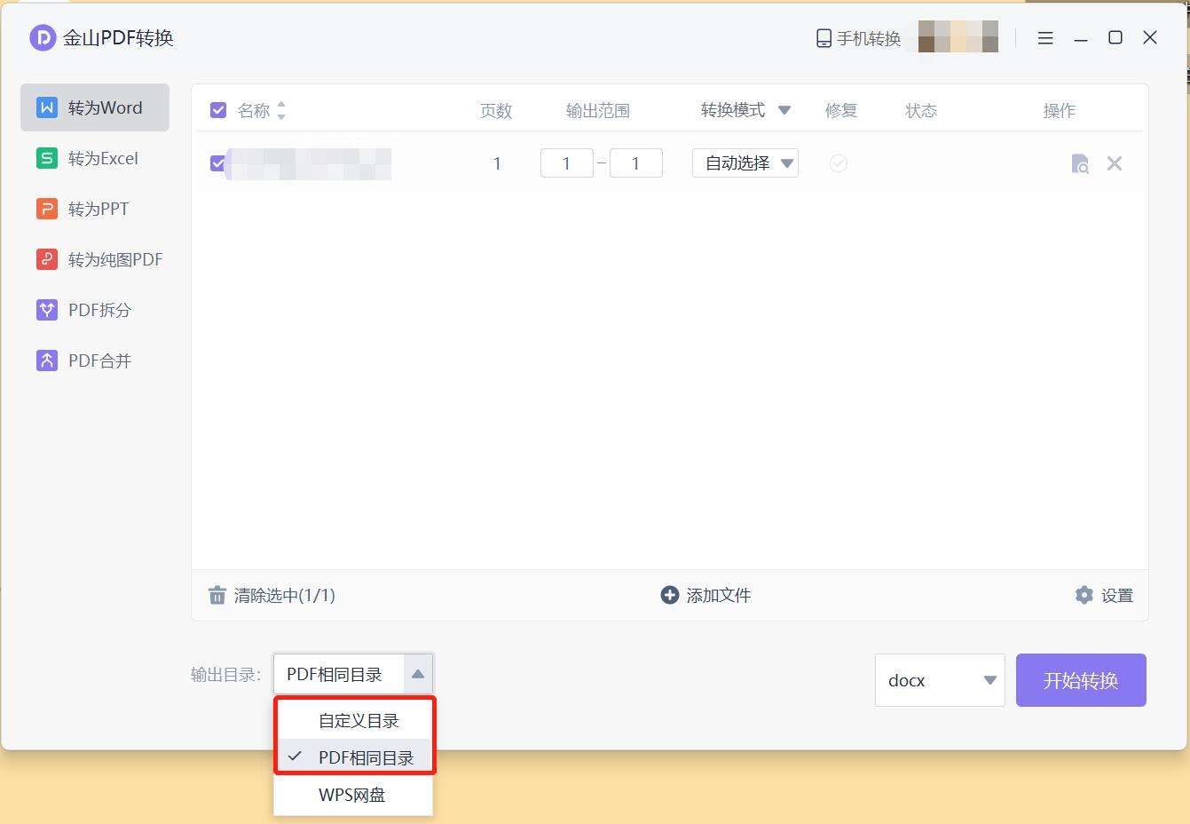Click the 开始转换 button
The width and height of the screenshot is (1190, 824).
pyautogui.click(x=1081, y=680)
